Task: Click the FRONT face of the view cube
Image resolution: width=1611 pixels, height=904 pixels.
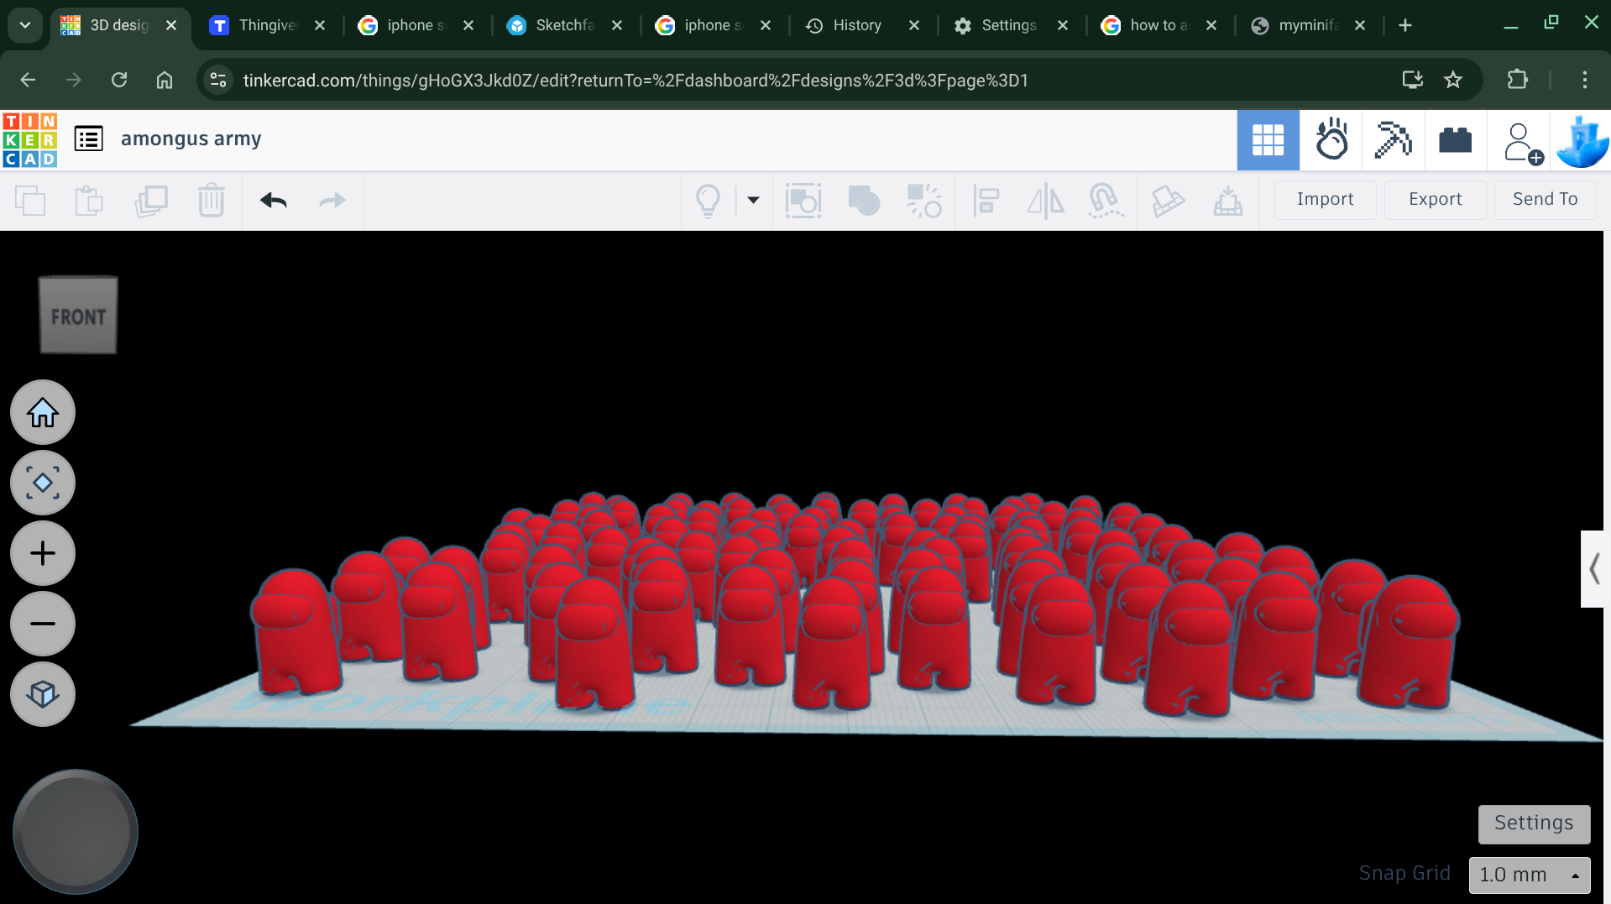Action: click(x=78, y=316)
